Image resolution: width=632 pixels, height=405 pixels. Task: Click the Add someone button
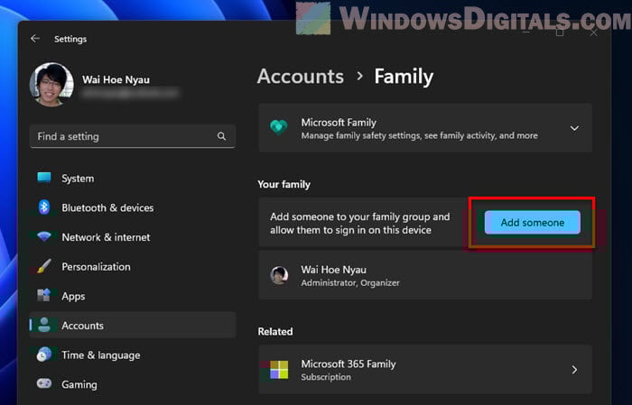tap(533, 222)
